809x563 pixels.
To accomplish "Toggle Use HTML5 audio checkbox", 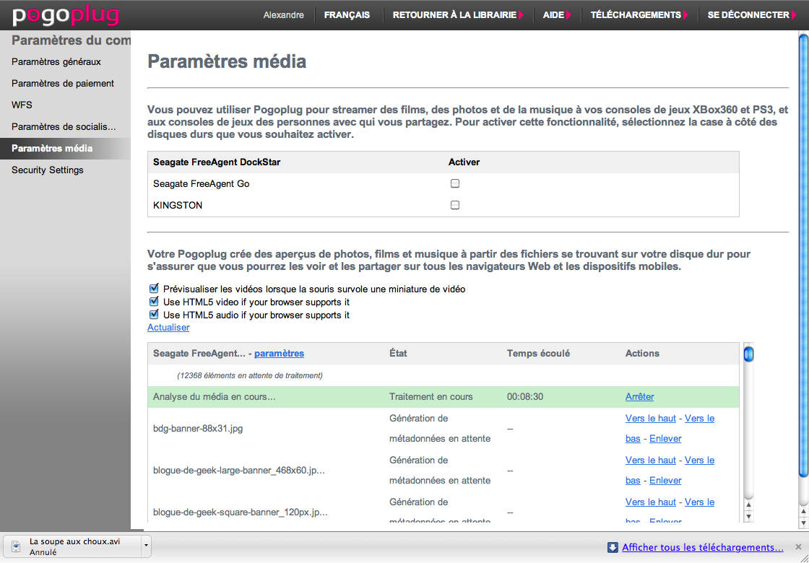I will click(153, 315).
